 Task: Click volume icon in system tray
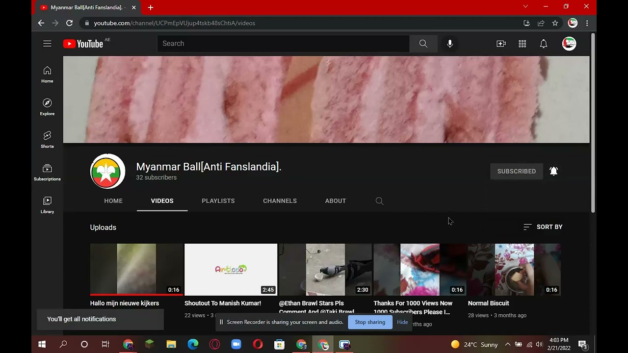pyautogui.click(x=540, y=345)
